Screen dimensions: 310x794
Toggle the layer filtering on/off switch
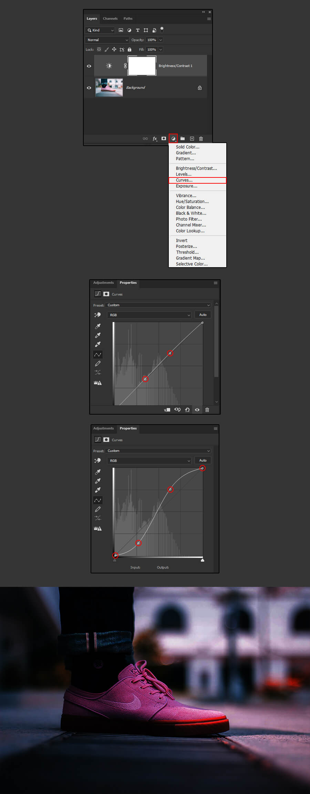click(162, 30)
